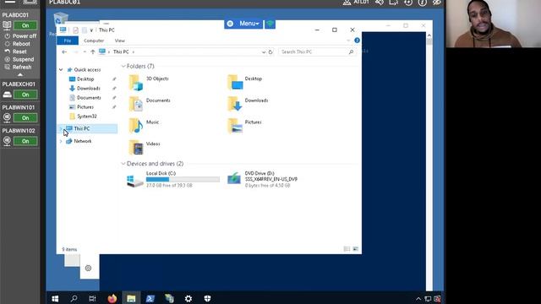
Task: Open the File ribbon tab
Action: pos(68,41)
